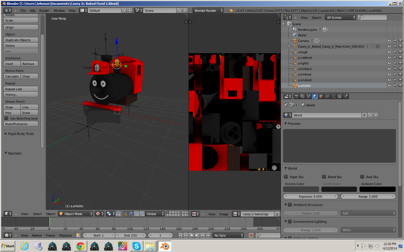Open Internet Explorer from taskbar
This screenshot has height=252, width=404.
(24, 246)
